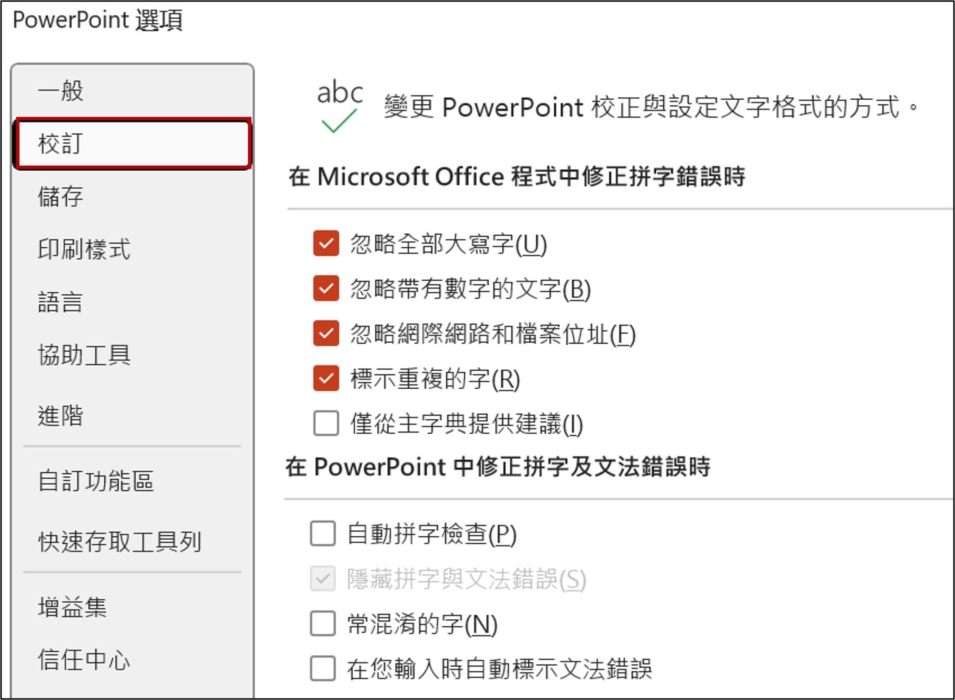Screen dimensions: 955x700
Task: Go to 信任中心 settings
Action: (84, 660)
